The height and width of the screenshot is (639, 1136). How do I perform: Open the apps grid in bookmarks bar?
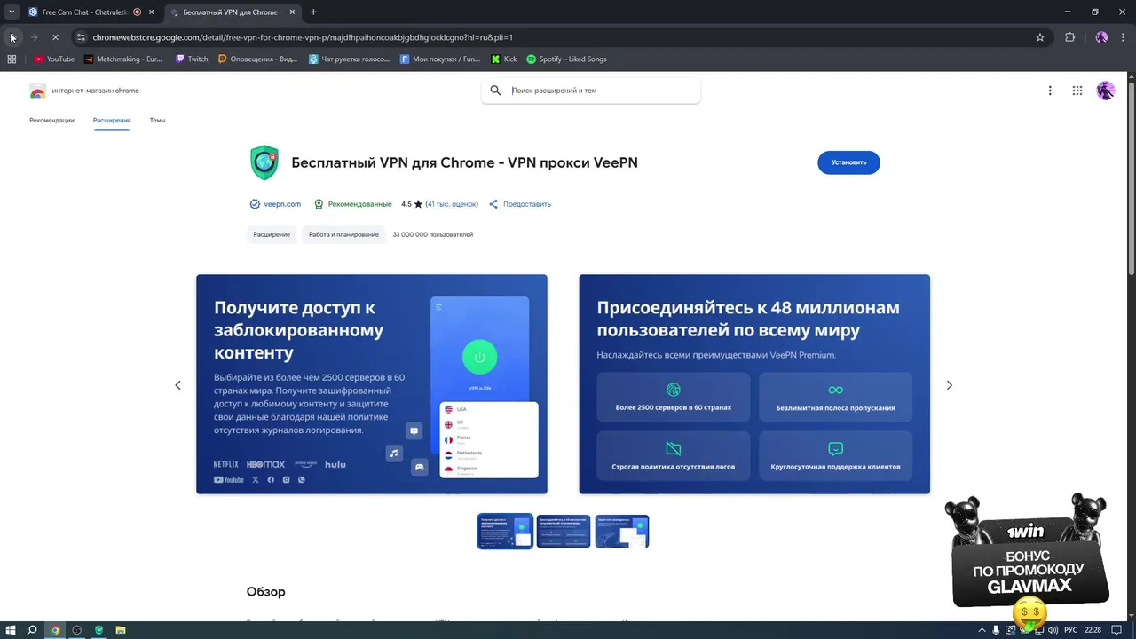pos(12,59)
